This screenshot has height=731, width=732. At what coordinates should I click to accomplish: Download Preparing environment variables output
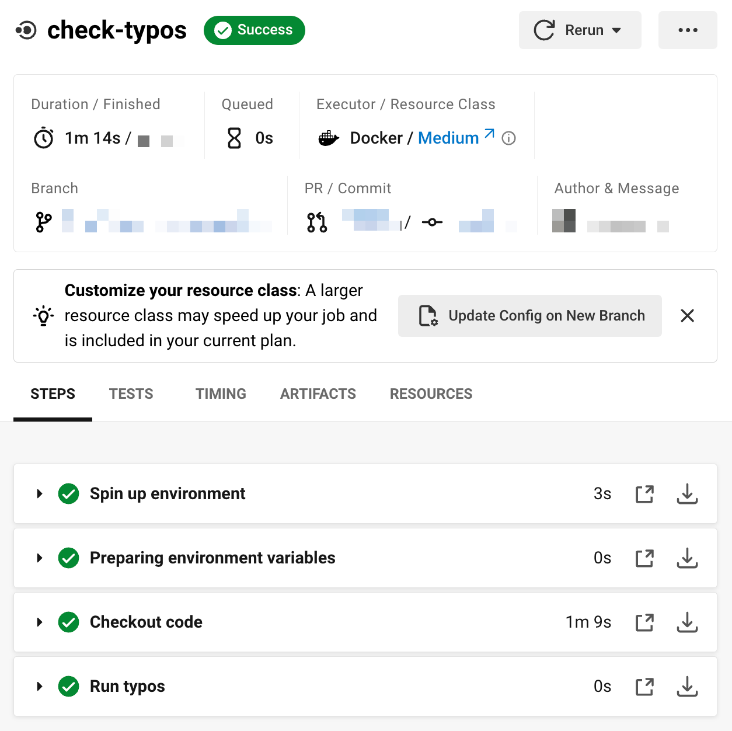[688, 558]
